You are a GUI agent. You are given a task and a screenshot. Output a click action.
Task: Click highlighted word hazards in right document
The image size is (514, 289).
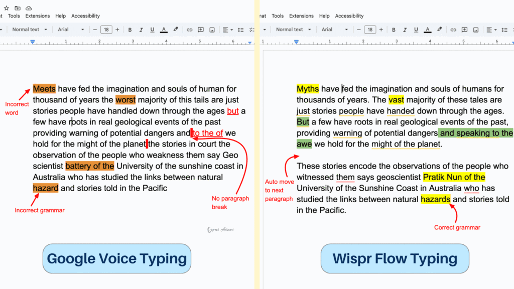pos(436,199)
